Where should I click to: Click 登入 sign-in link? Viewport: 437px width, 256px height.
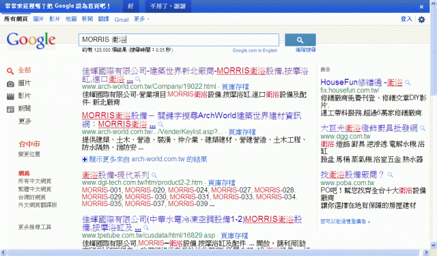pos(406,19)
